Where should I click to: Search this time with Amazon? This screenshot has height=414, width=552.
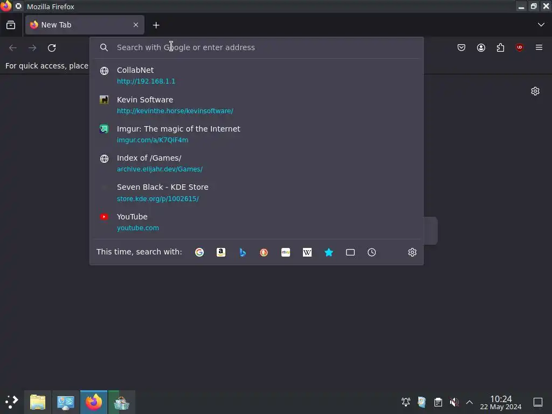pos(220,252)
